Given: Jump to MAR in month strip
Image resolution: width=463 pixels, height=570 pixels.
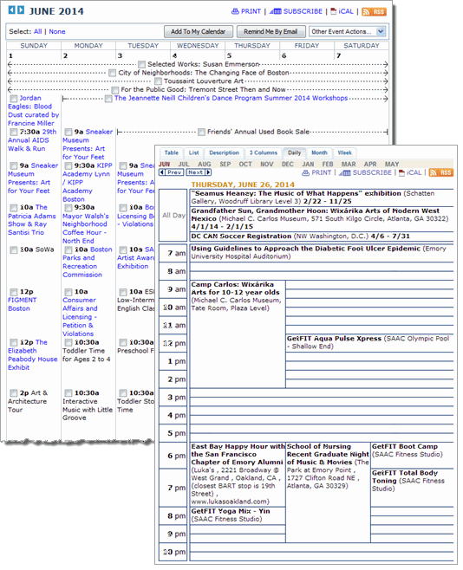Looking at the screenshot, I should [x=349, y=165].
